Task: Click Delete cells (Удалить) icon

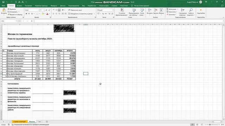Action: [155, 11]
